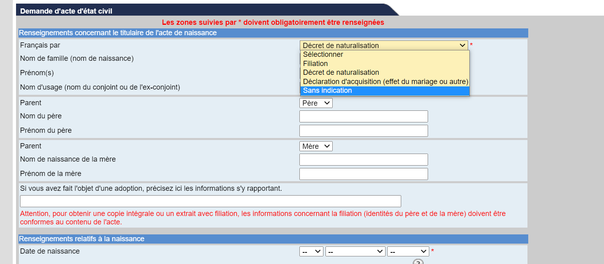This screenshot has width=604, height=264.
Task: Open the birth year dropdown
Action: point(408,252)
